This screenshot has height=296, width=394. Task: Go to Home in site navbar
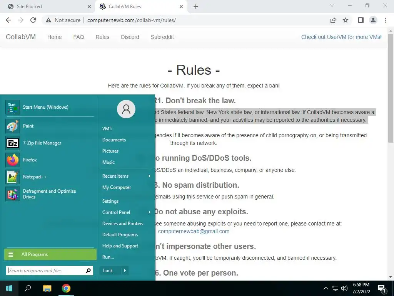[x=55, y=37]
